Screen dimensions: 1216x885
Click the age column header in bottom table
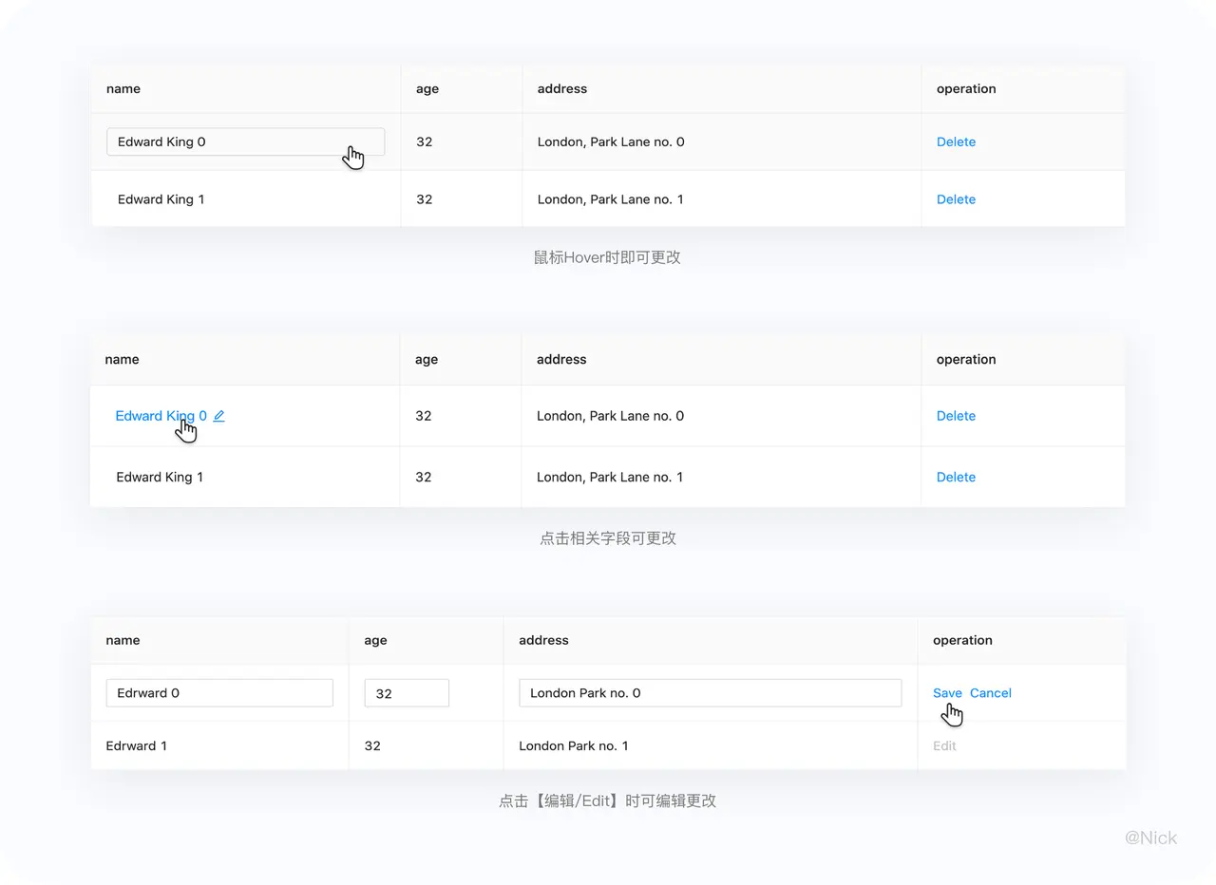(376, 640)
